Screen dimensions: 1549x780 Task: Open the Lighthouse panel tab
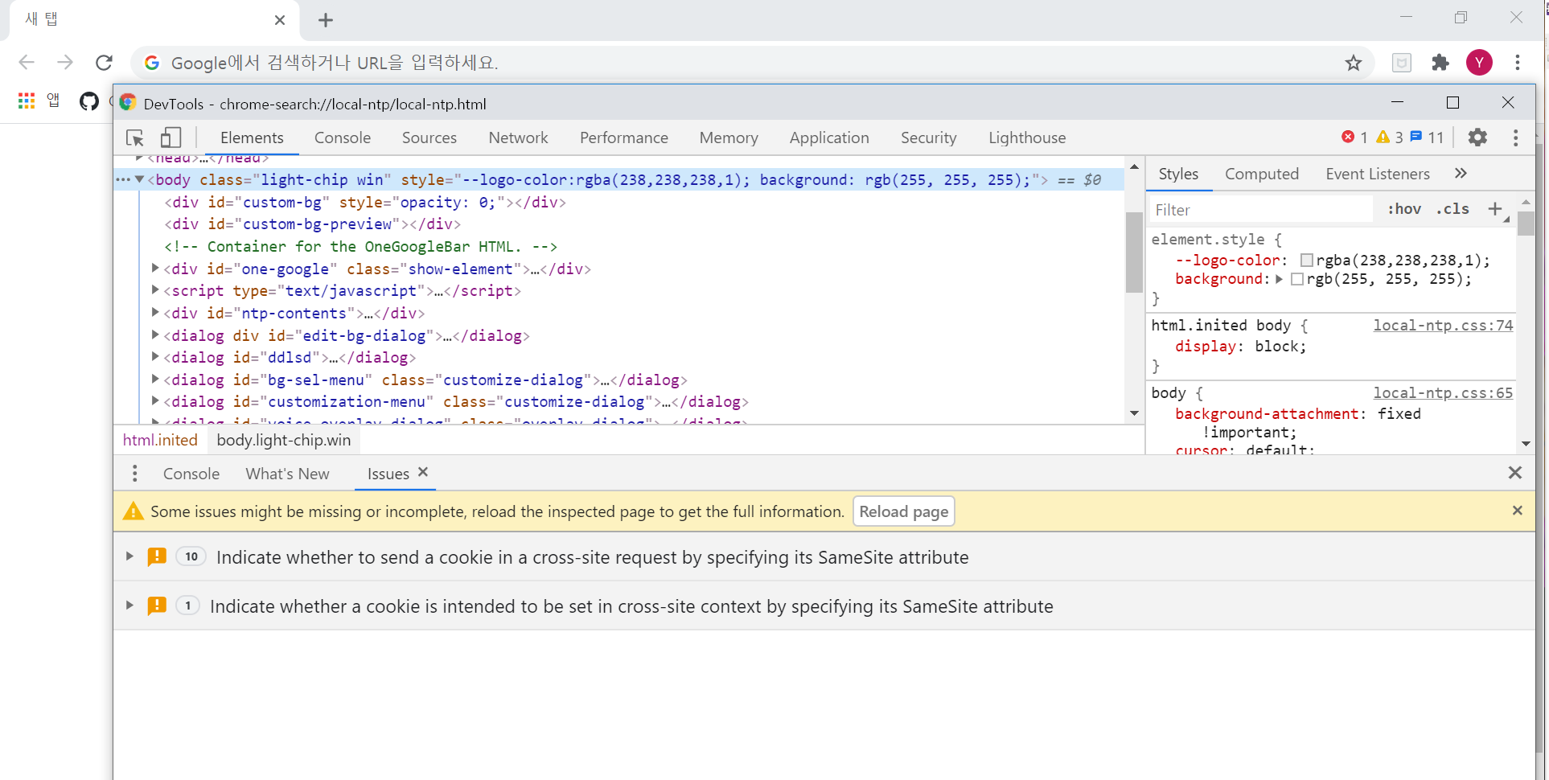(1027, 138)
